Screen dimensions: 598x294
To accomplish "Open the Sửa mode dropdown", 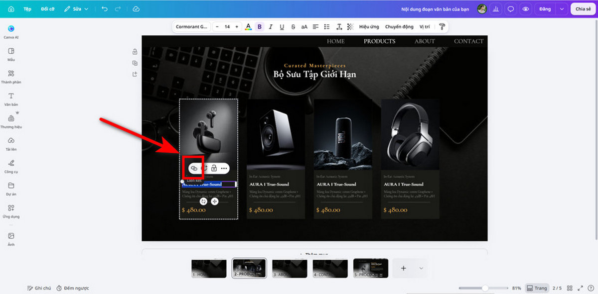I will [76, 9].
